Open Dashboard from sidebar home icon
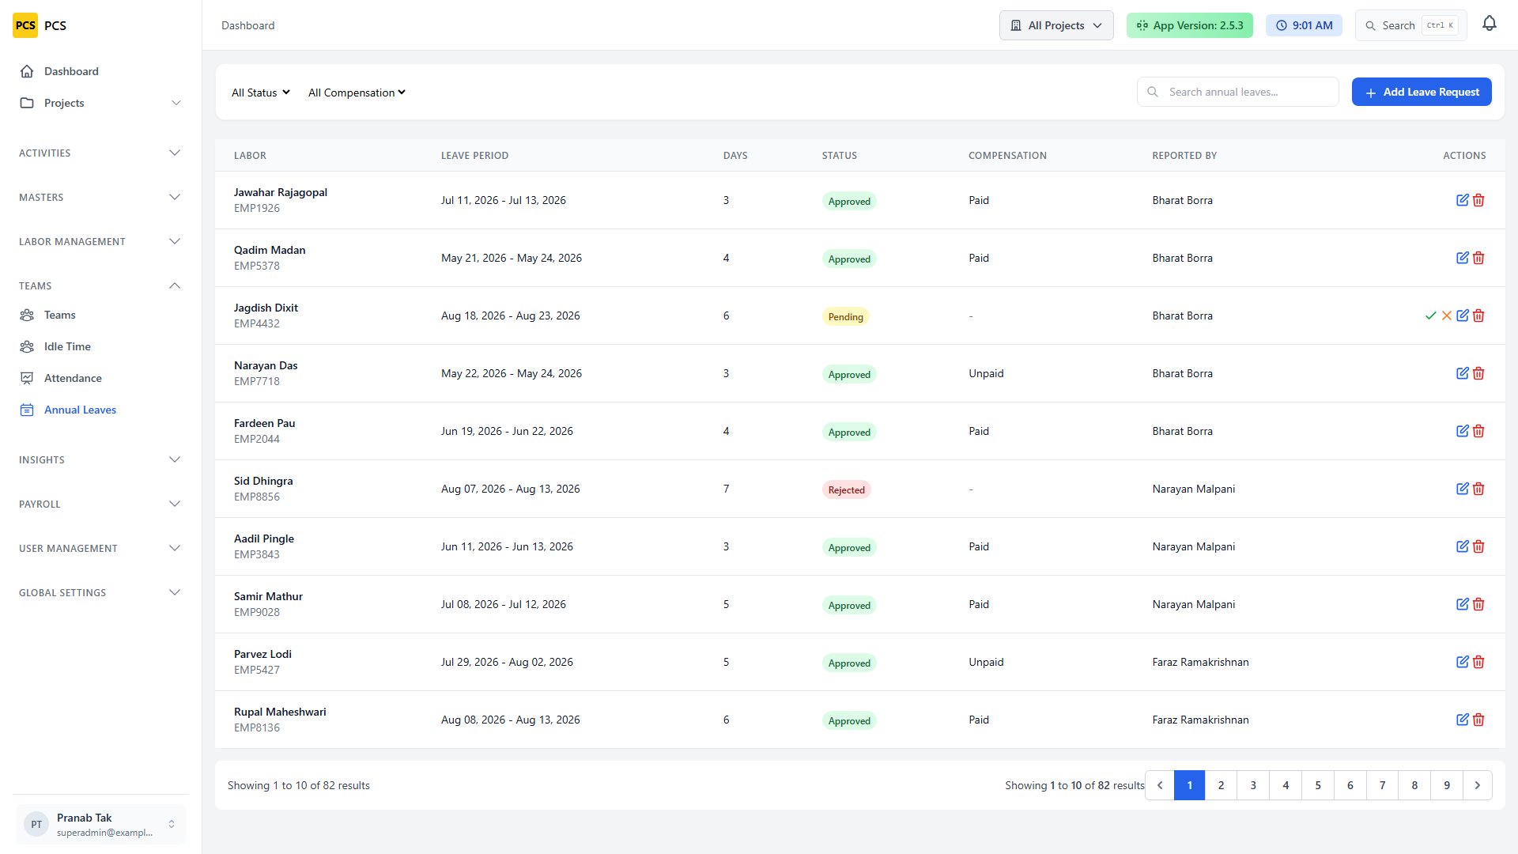The image size is (1518, 854). pos(27,71)
